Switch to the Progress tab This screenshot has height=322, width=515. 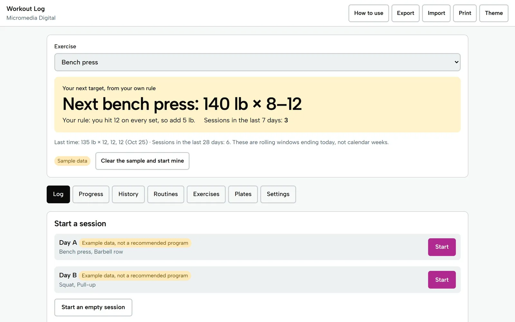tap(91, 194)
